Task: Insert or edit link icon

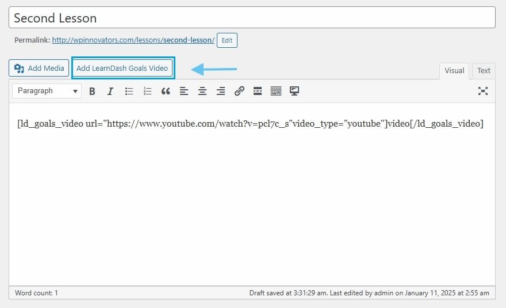Action: tap(239, 91)
